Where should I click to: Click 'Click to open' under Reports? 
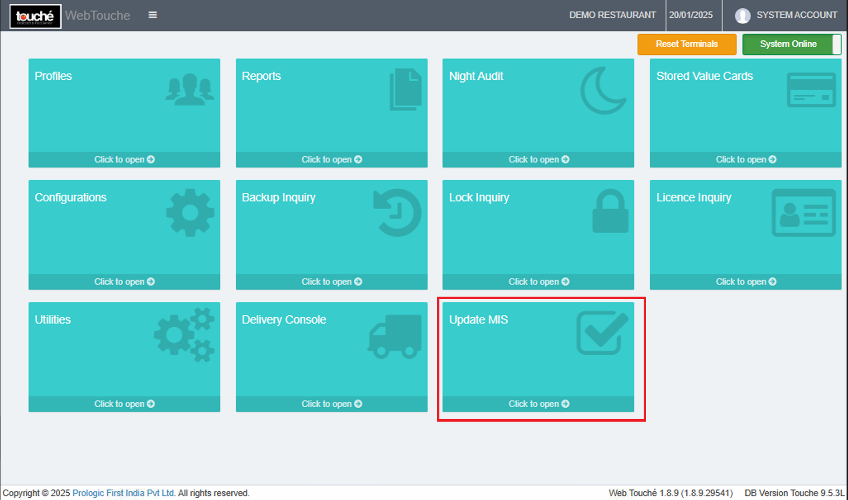click(331, 160)
